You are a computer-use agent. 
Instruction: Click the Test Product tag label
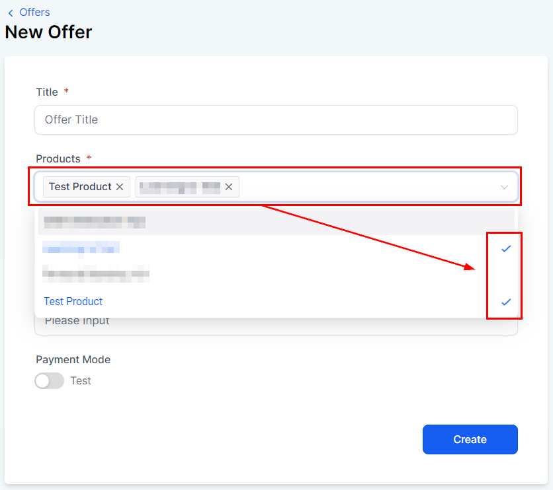click(80, 187)
